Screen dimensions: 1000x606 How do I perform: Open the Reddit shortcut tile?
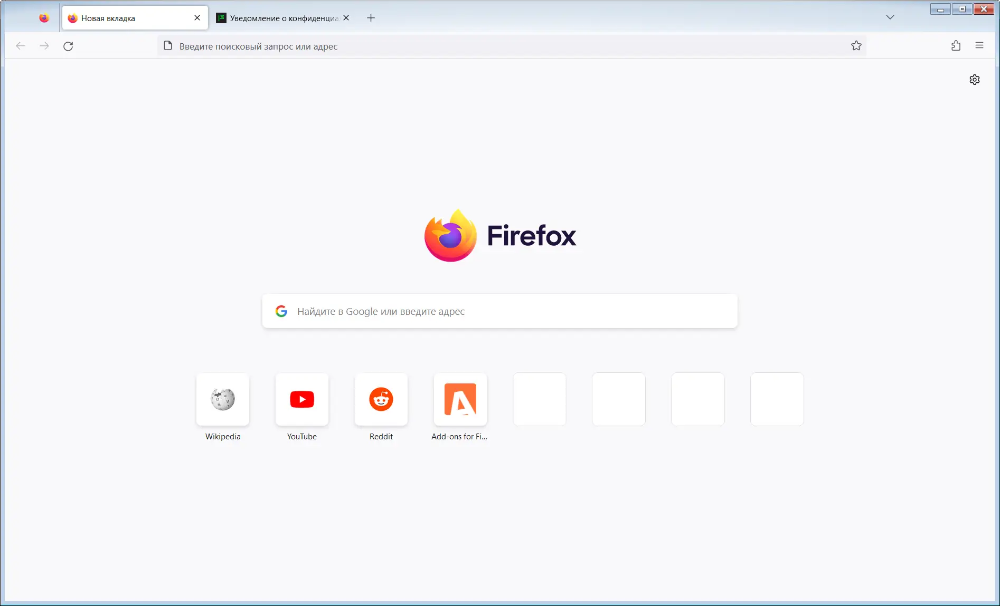pos(381,399)
